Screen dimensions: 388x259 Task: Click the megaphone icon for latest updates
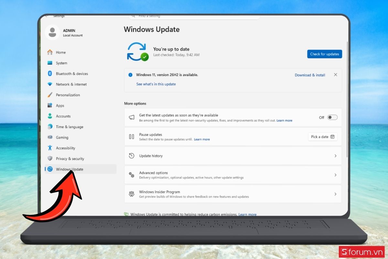click(x=132, y=118)
